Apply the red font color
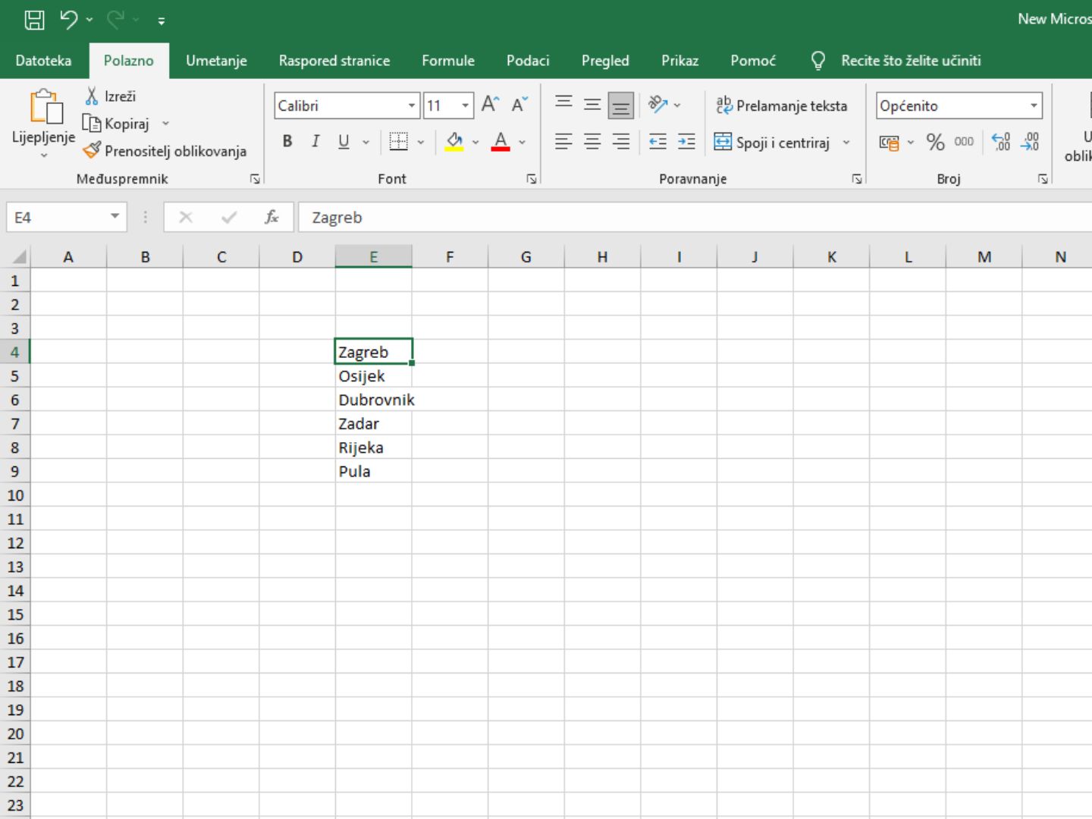 (500, 141)
